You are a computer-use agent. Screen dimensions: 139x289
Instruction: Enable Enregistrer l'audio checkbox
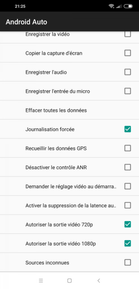click(x=128, y=72)
